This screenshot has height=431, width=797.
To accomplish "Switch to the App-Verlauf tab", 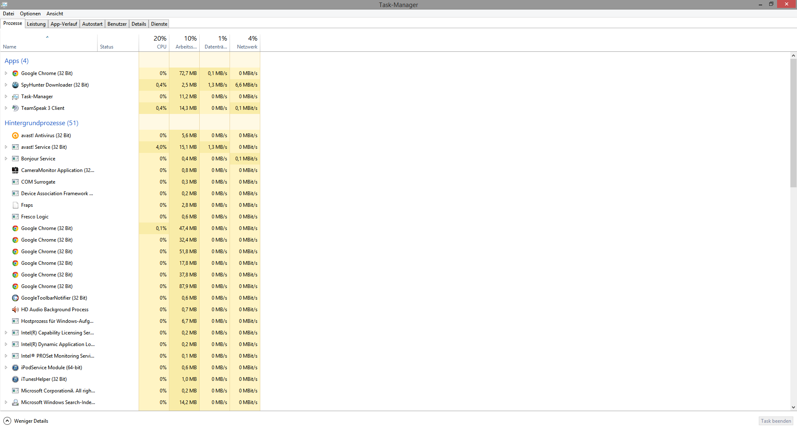I will 64,24.
